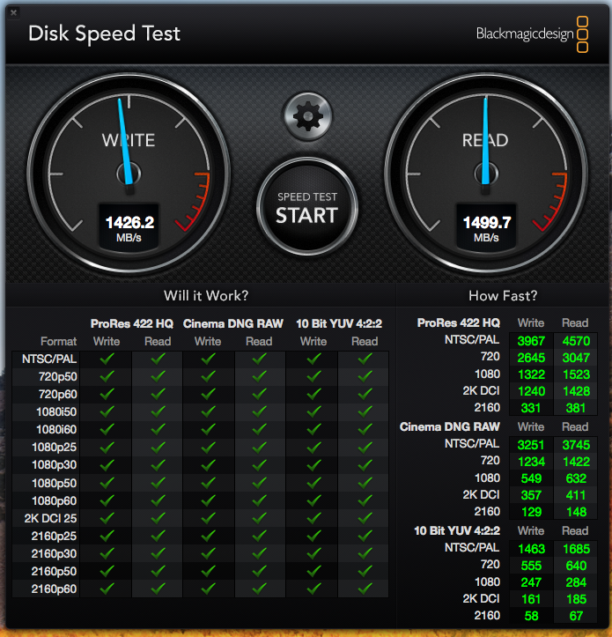
Task: Click Cinema DNG Read checkmark for 2K DCI 25
Action: (x=259, y=518)
